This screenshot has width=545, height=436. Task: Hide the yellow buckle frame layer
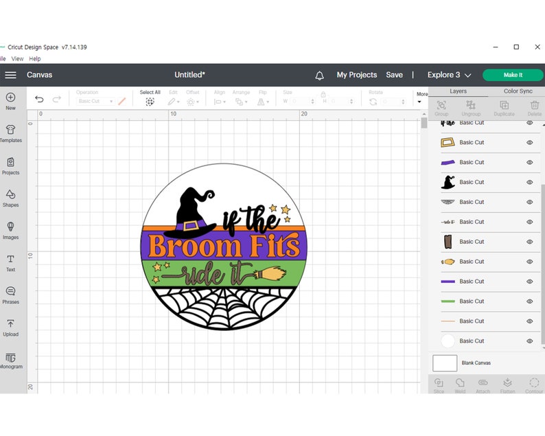530,143
